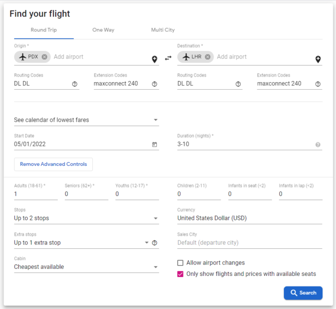Image resolution: width=336 pixels, height=309 pixels.
Task: Click the Remove Advanced Controls button
Action: pos(53,164)
